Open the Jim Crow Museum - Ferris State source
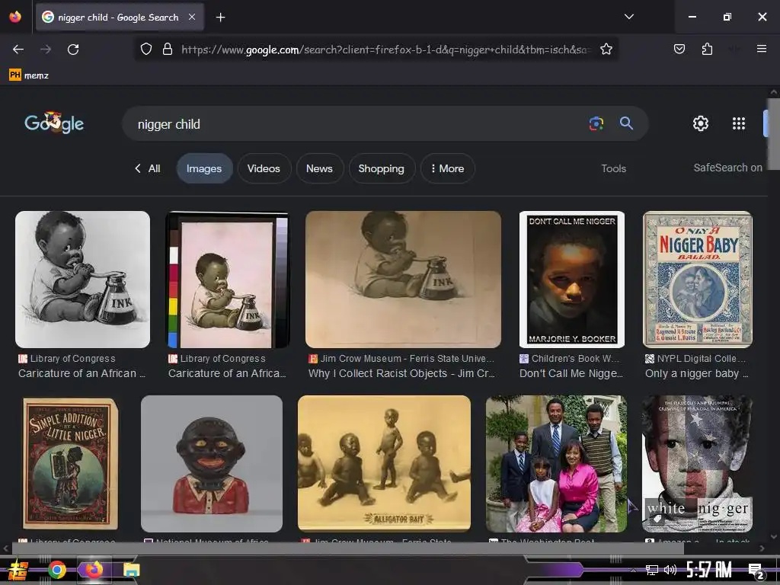The image size is (780, 585). [x=402, y=358]
